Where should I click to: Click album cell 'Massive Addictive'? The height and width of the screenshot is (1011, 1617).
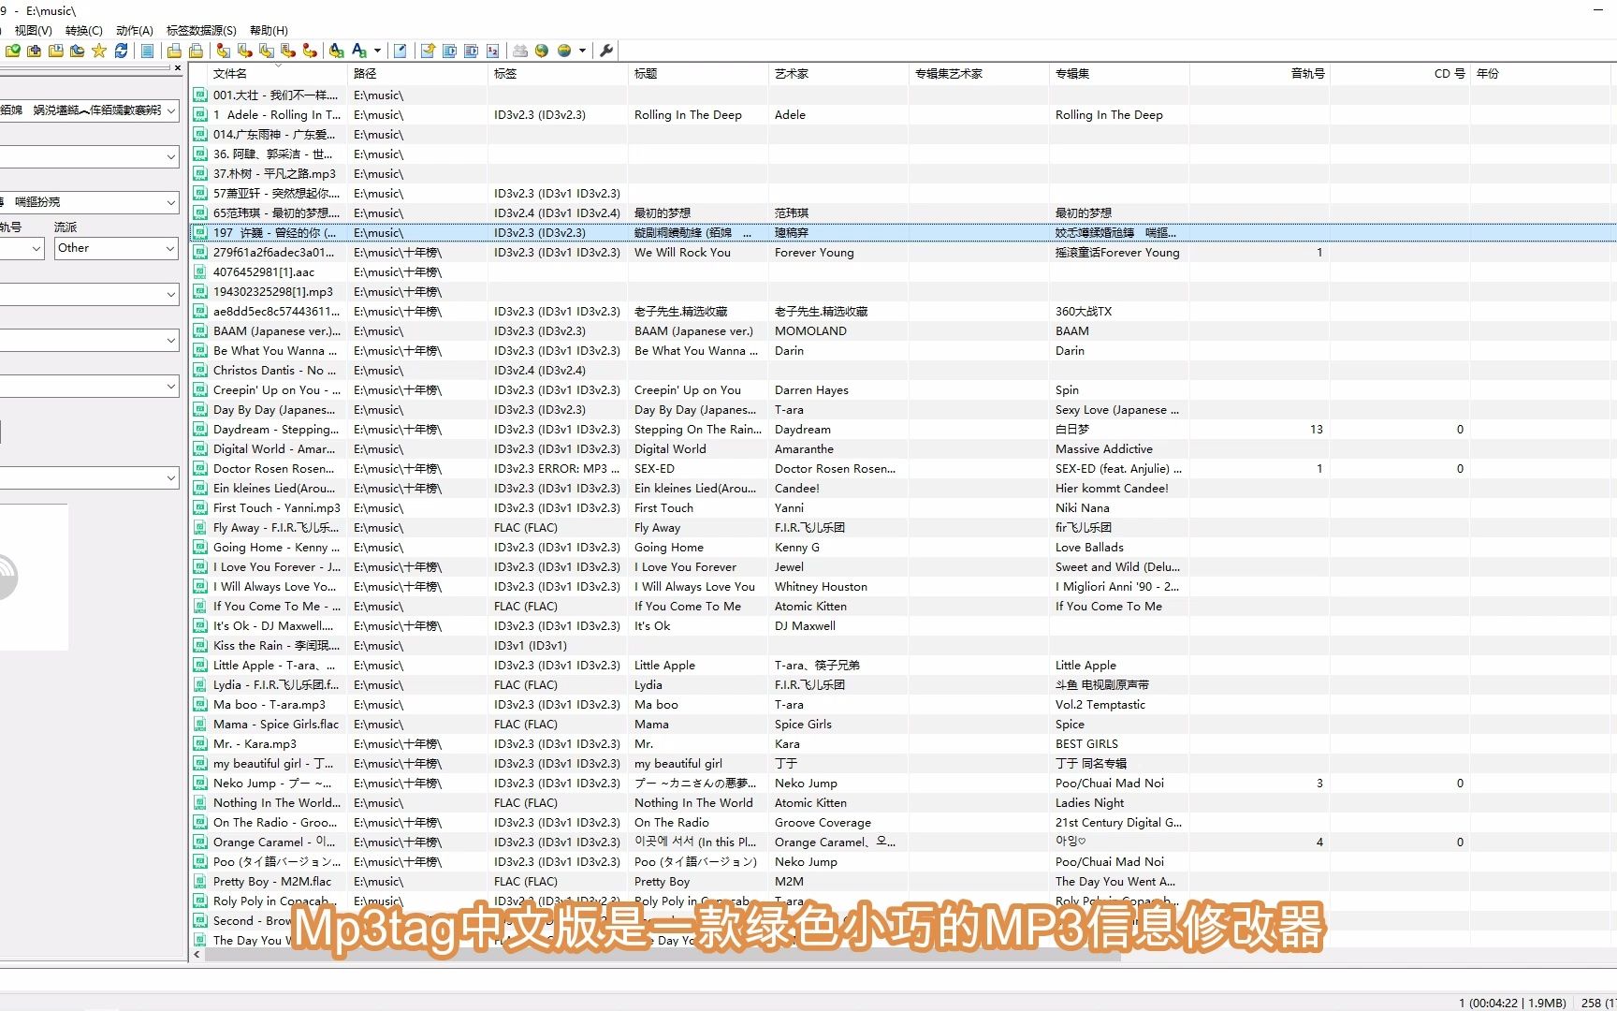pos(1104,449)
